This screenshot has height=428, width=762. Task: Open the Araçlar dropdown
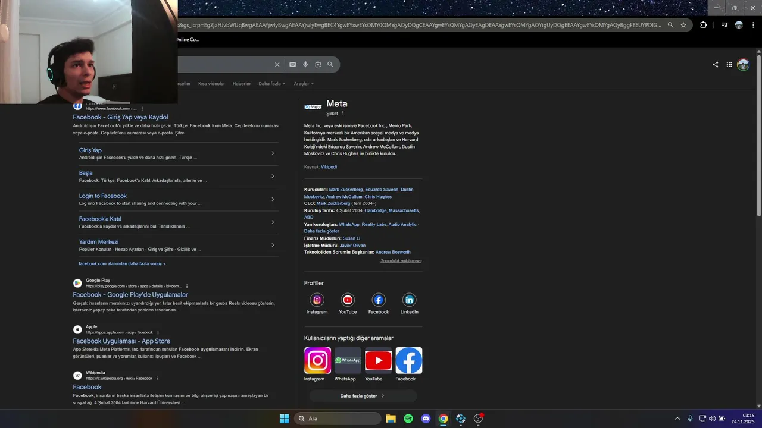coord(304,84)
